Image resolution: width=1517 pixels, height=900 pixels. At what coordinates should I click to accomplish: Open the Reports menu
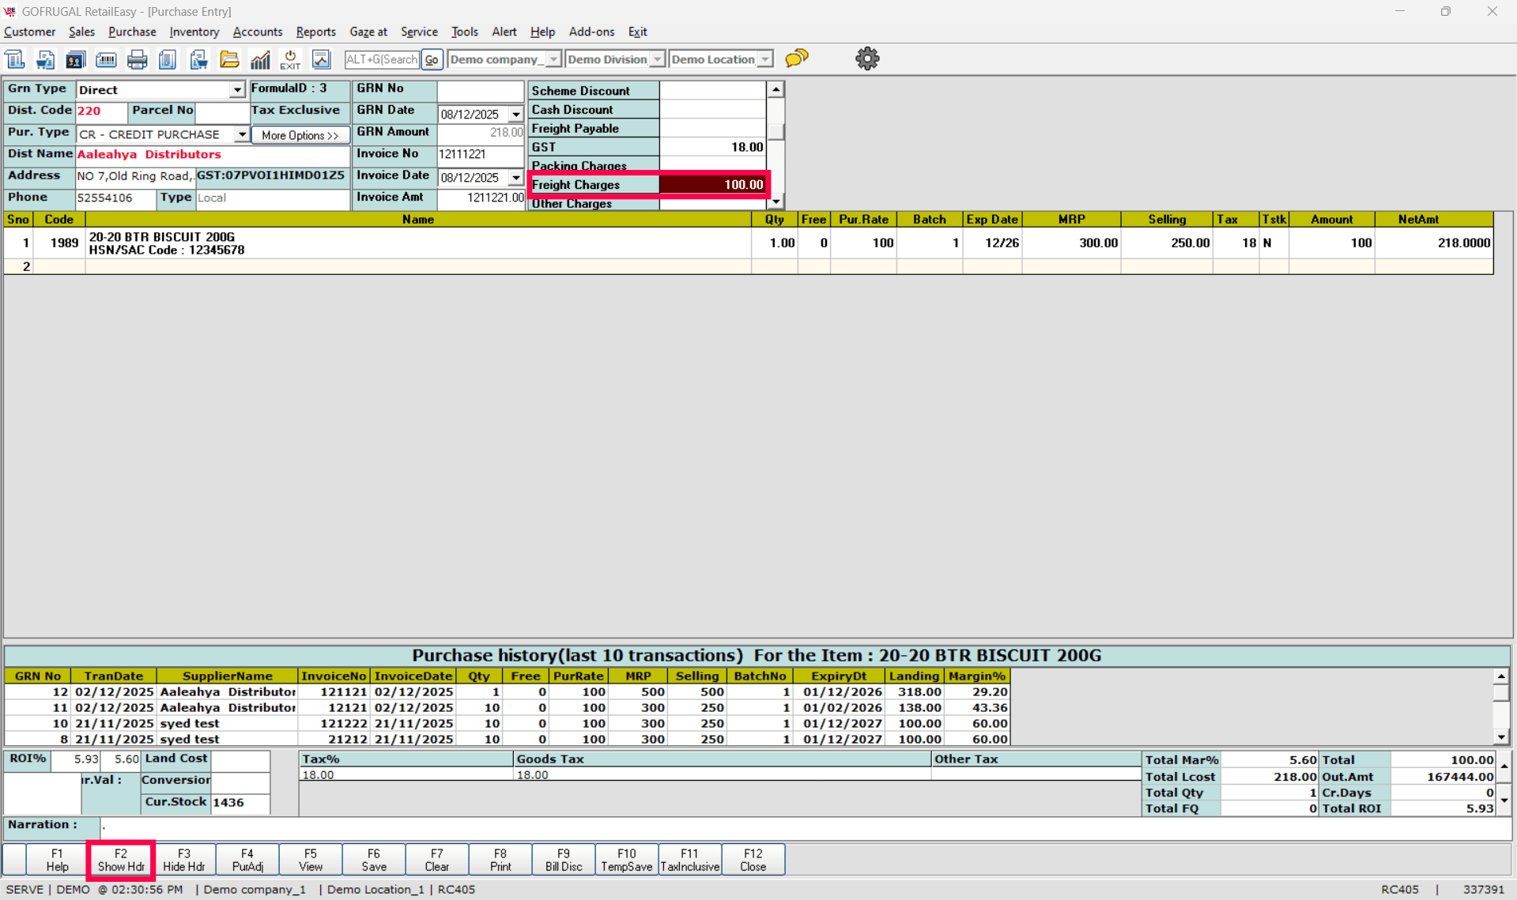pos(315,32)
